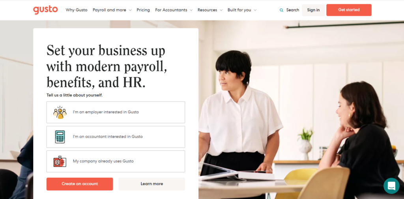The height and width of the screenshot is (199, 404).
Task: Select "I'm an accountant interested in Gusto"
Action: [116, 137]
